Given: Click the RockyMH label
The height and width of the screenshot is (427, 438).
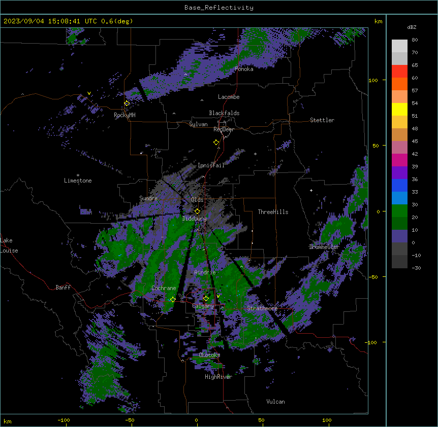Looking at the screenshot, I should (124, 115).
